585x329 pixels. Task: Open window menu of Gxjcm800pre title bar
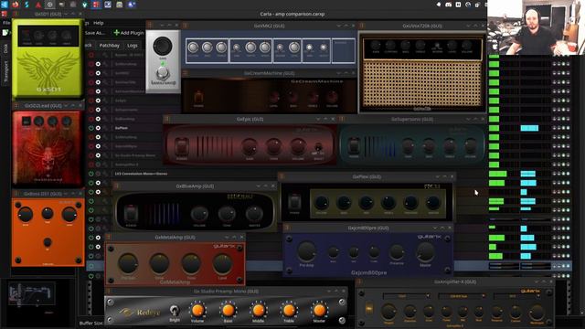point(287,228)
